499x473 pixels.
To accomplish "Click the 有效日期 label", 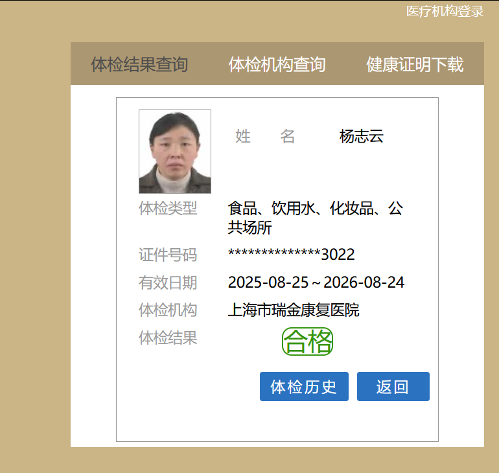I will click(x=168, y=283).
